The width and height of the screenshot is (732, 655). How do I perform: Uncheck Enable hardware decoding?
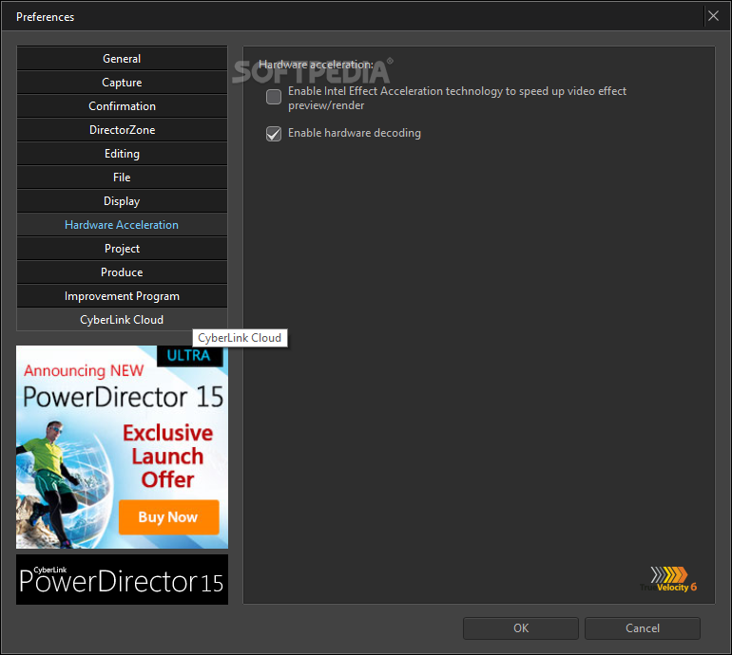click(274, 134)
